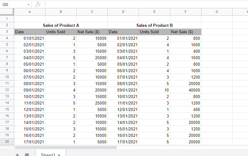Select row 3 header

point(7,31)
